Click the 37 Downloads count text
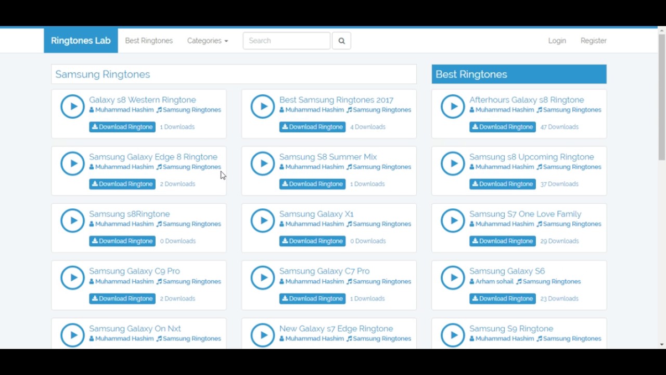The height and width of the screenshot is (375, 666). click(x=559, y=184)
